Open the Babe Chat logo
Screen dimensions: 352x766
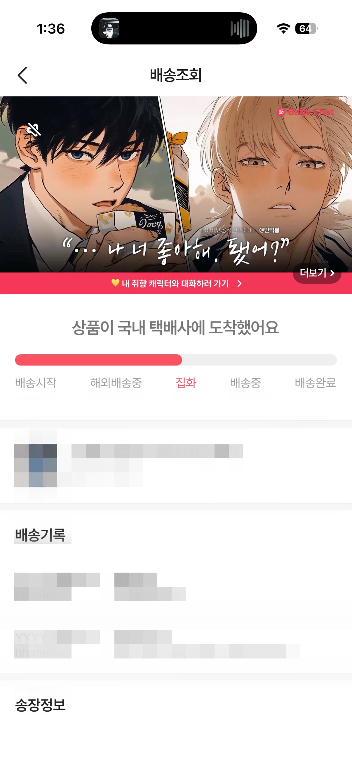tap(305, 112)
